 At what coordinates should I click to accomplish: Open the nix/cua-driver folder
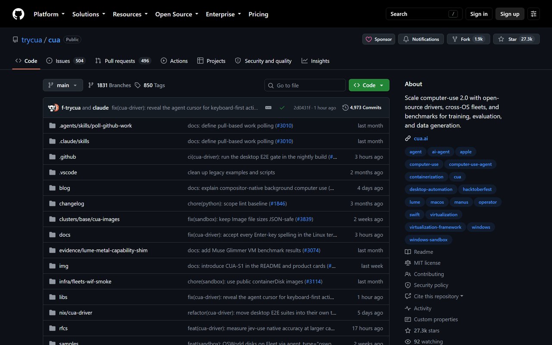pyautogui.click(x=76, y=313)
